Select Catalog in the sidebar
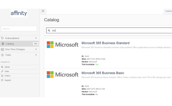The width and height of the screenshot is (172, 106). (19, 44)
